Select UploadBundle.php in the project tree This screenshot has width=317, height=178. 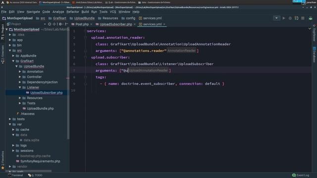[40, 109]
